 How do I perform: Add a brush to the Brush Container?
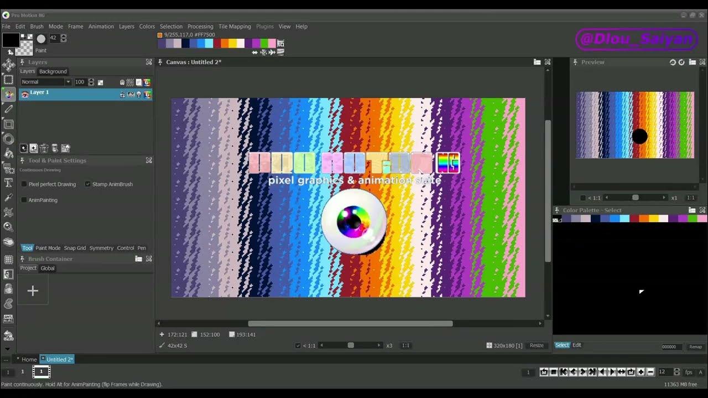[x=33, y=291]
